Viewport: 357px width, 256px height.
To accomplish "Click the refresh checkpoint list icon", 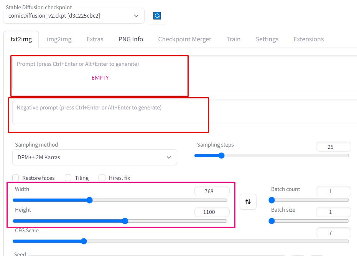I will click(x=157, y=16).
